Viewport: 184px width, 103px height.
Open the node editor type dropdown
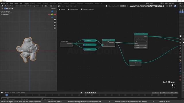coord(60,6)
